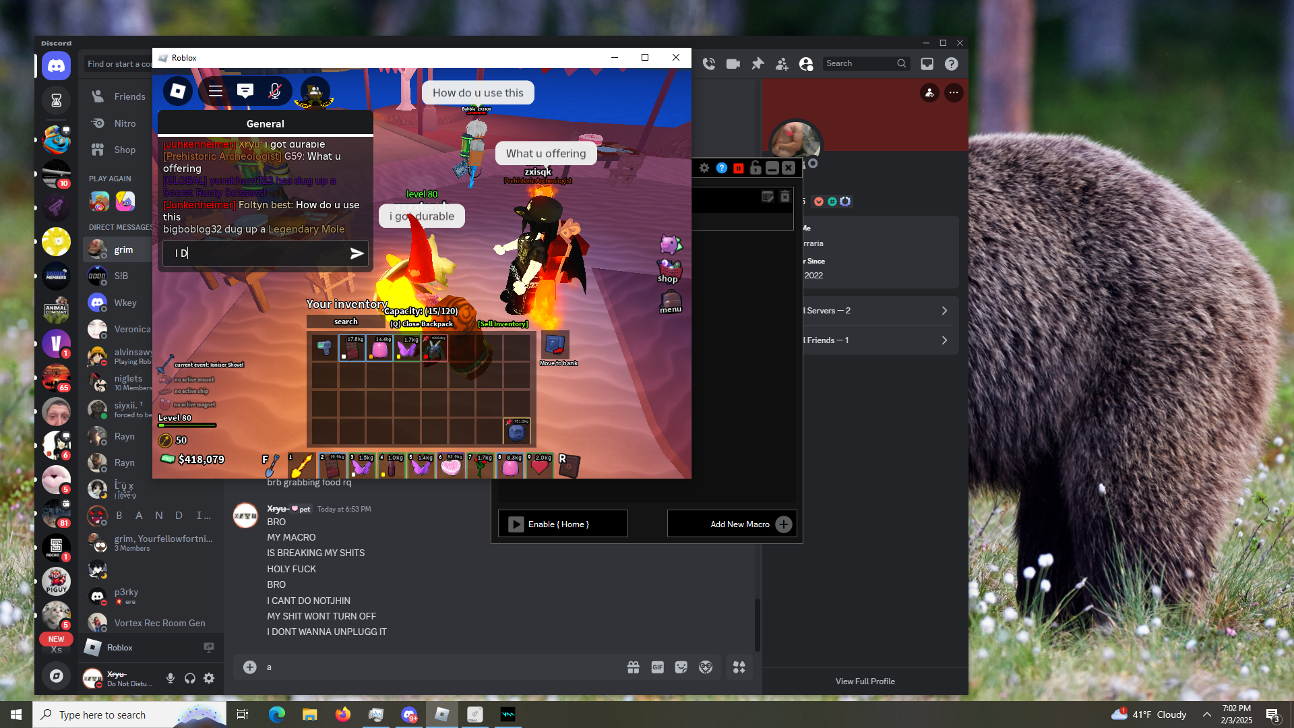Open the gift Nitro button
Screen dimensions: 1294x728
click(x=633, y=667)
